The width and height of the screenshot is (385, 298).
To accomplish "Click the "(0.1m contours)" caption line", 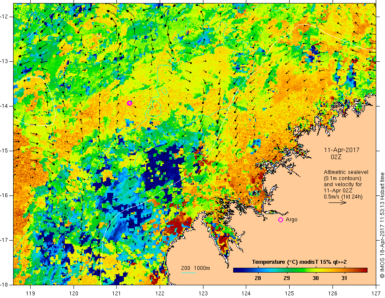I will [343, 178].
